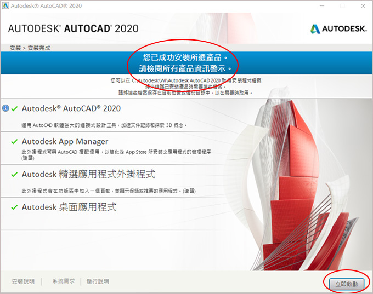Click the description about 功能區中加入一個頁籤
The width and height of the screenshot is (373, 294).
point(109,191)
